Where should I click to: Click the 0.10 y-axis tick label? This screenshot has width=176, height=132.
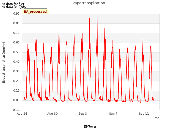[16, 90]
